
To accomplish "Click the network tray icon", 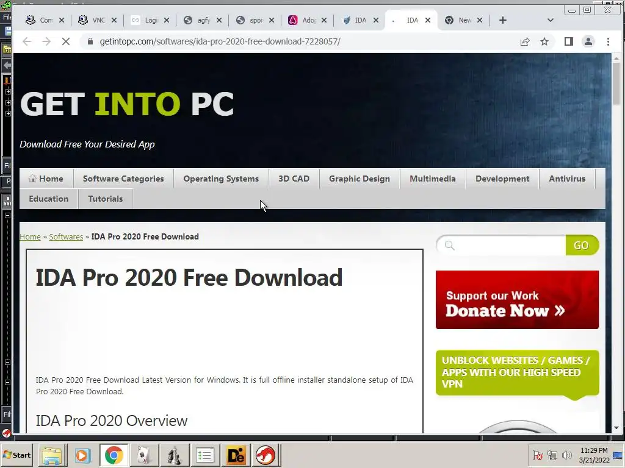I will point(552,455).
